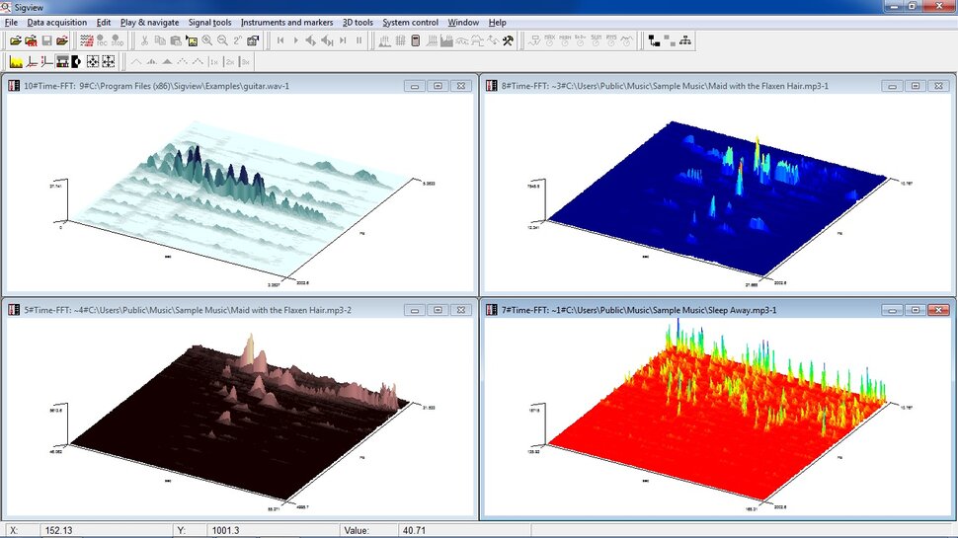Click the save floppy disk icon
Viewport: 958px width, 538px height.
point(47,40)
